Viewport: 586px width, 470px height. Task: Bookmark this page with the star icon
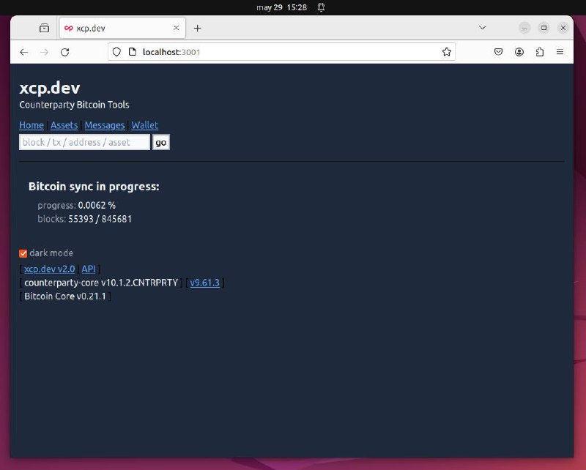(x=446, y=52)
